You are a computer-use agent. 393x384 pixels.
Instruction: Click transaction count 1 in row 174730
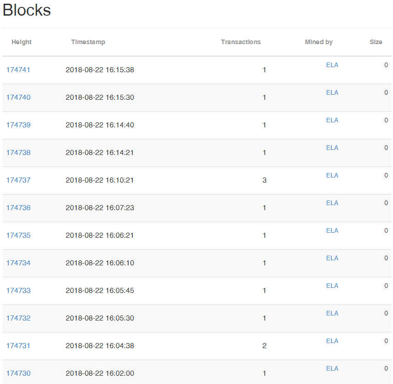click(x=264, y=373)
